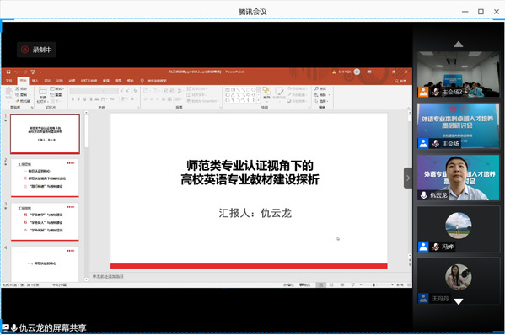Open the font name dropdown box

tap(88, 91)
